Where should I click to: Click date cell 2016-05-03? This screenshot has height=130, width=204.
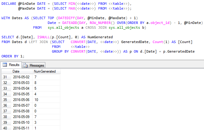[x=22, y=83]
